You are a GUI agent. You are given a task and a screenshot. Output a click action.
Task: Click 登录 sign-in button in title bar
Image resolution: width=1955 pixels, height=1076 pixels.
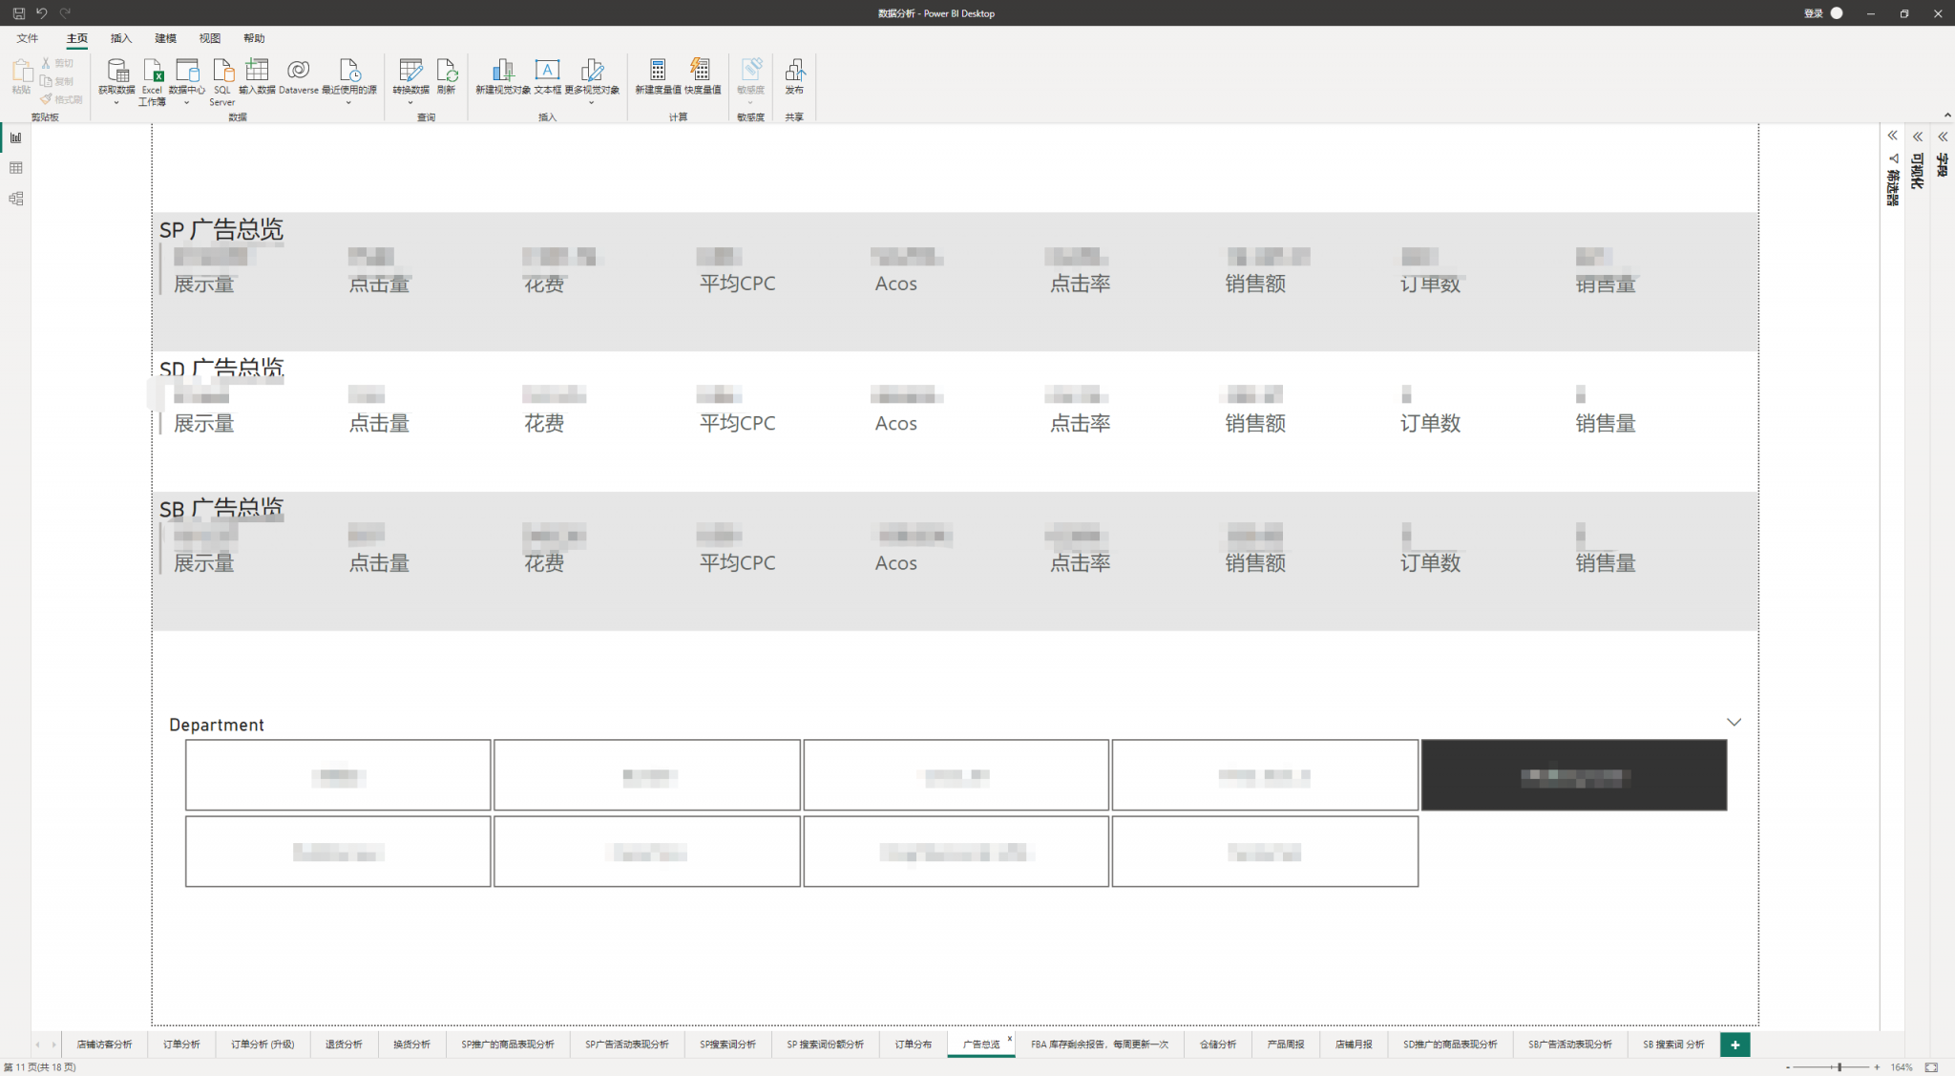pyautogui.click(x=1813, y=13)
